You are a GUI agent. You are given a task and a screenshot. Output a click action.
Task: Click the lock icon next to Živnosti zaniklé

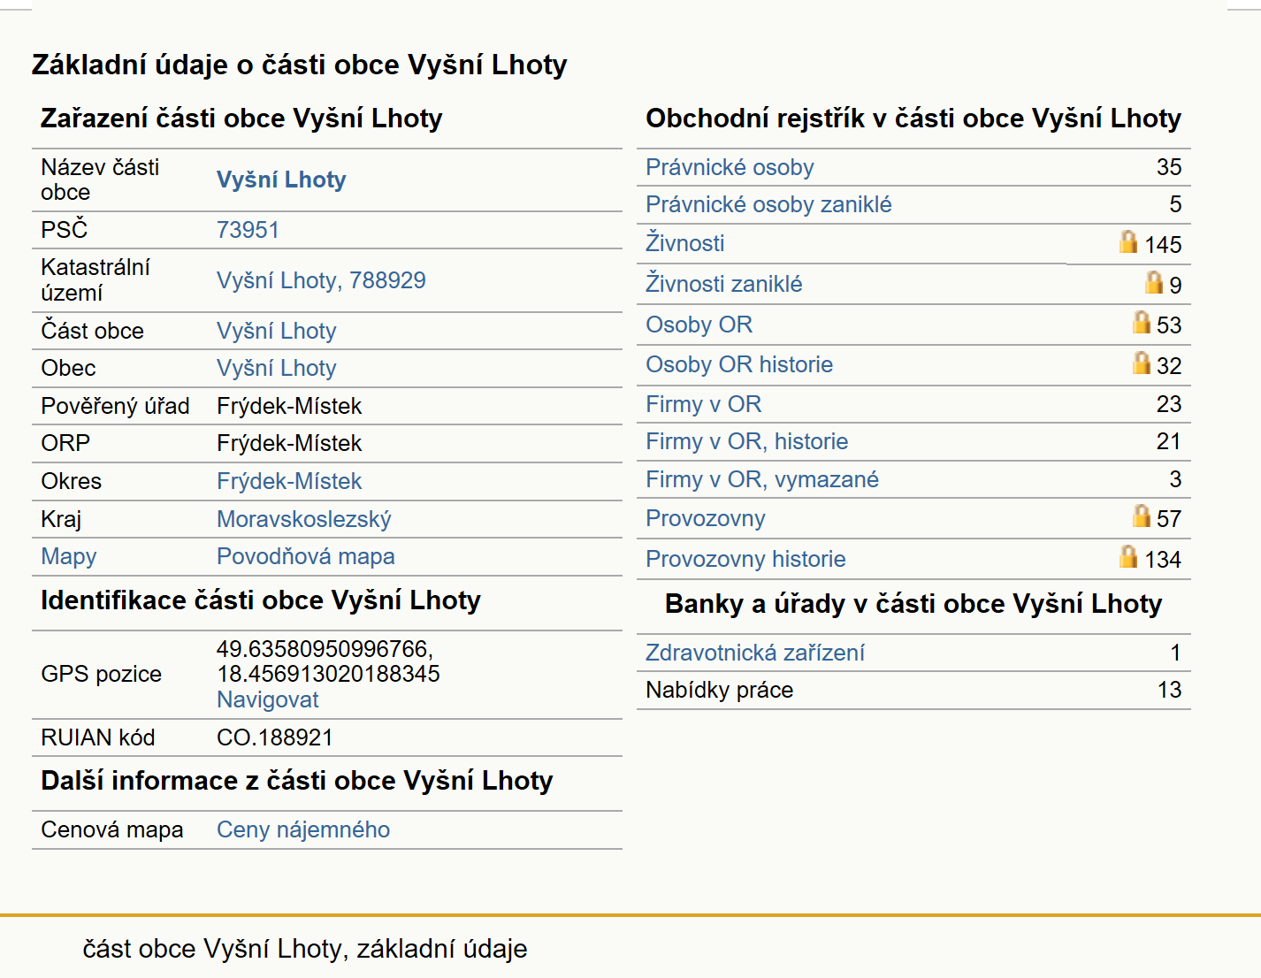tap(1154, 283)
